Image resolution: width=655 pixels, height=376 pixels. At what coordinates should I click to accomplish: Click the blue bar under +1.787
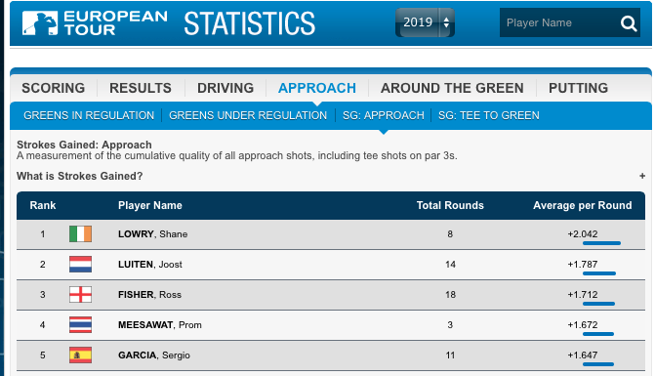pyautogui.click(x=599, y=273)
